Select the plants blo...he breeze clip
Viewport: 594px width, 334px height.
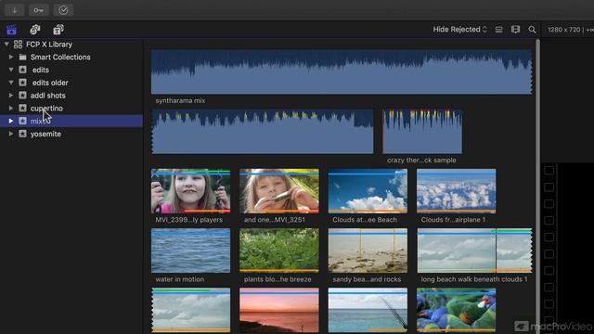pyautogui.click(x=279, y=250)
